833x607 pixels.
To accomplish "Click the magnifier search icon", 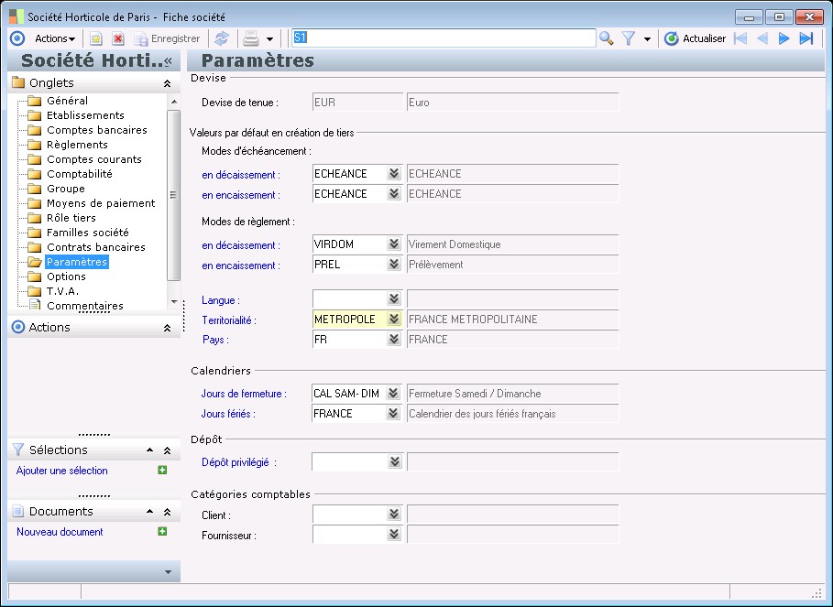I will coord(606,38).
